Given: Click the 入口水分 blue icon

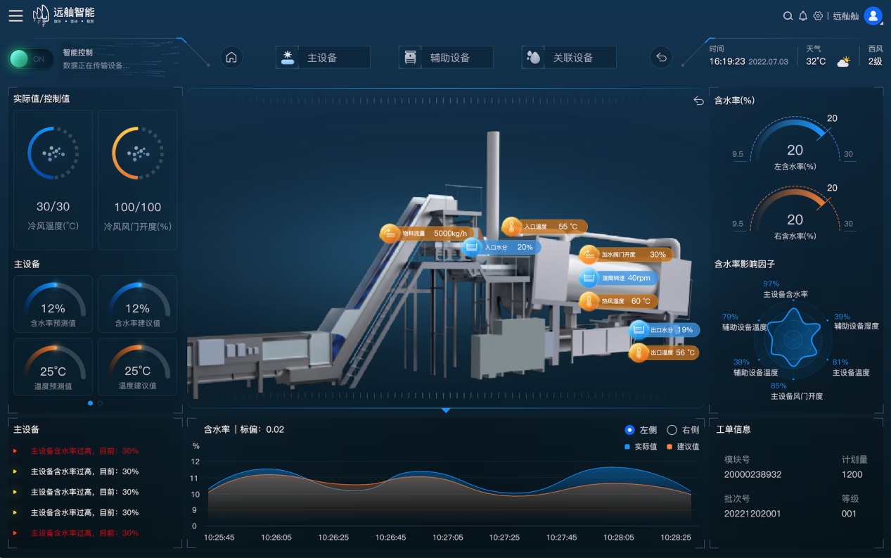Looking at the screenshot, I should [472, 247].
